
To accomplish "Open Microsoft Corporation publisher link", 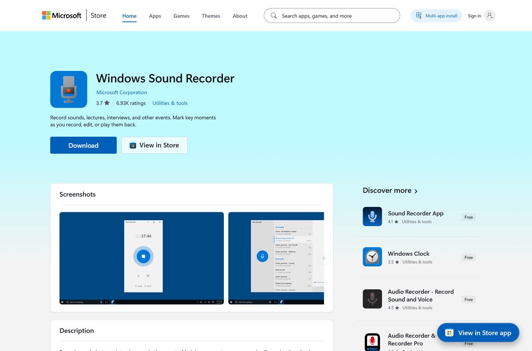I will (121, 92).
